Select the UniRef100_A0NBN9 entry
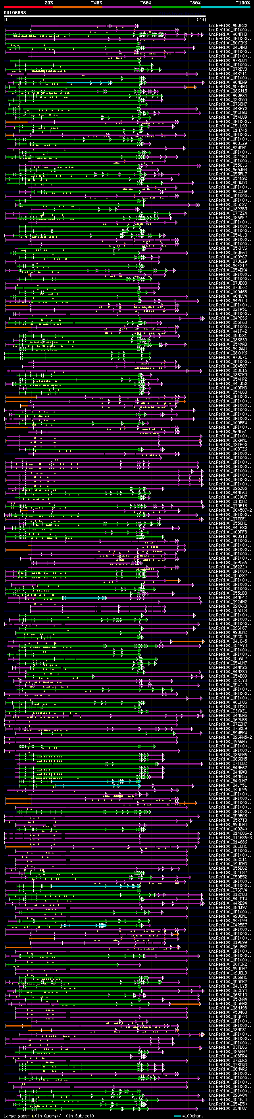This screenshot has width=254, height=1119. click(x=228, y=82)
